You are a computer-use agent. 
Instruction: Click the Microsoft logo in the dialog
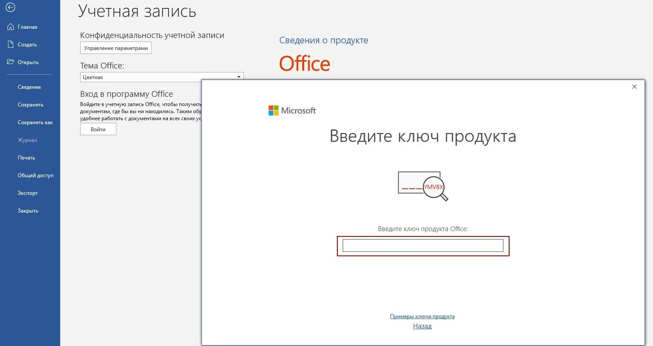[292, 110]
